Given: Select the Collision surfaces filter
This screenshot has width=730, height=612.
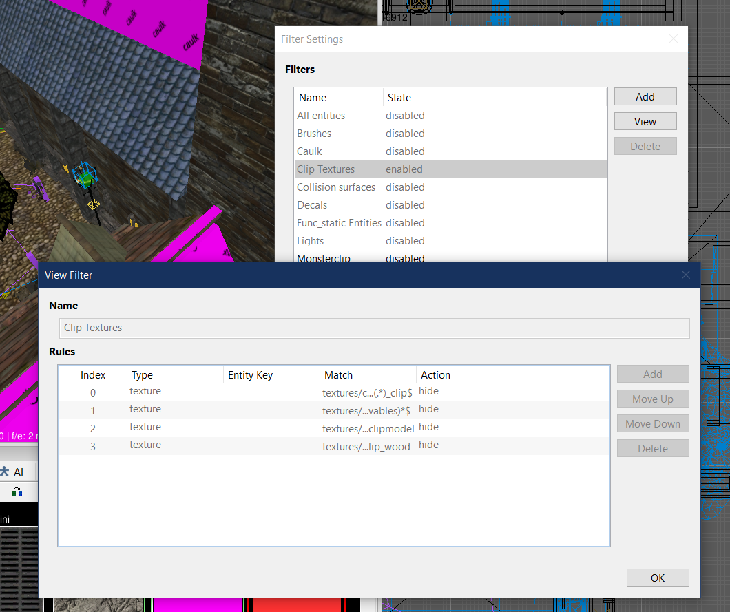Looking at the screenshot, I should pos(336,187).
